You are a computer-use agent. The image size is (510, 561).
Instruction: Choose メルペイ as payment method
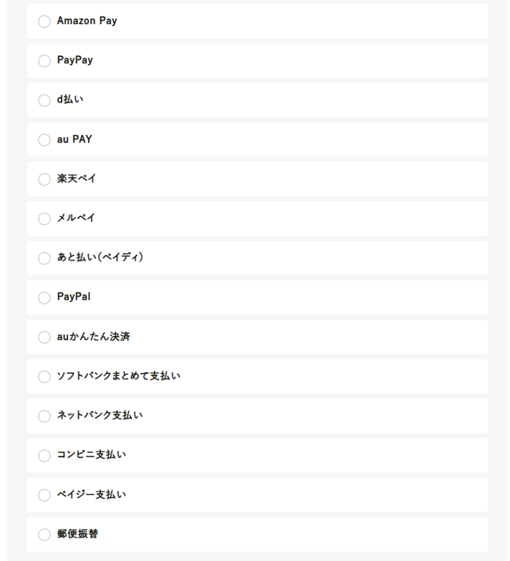45,219
